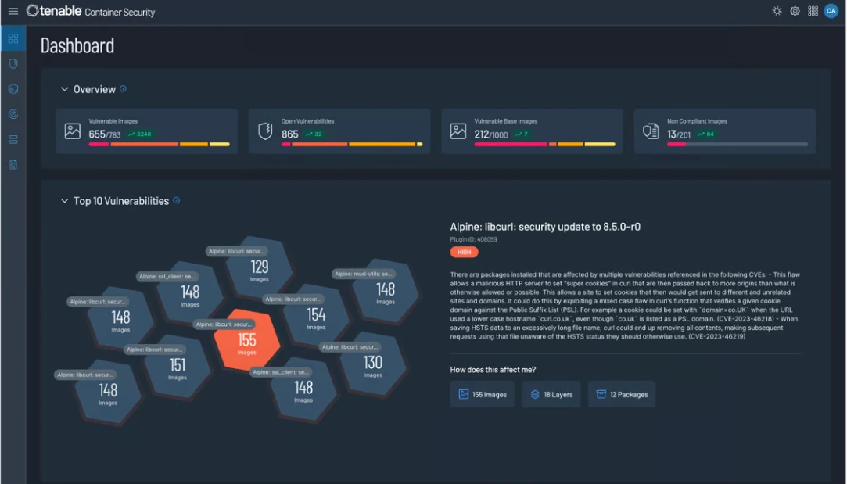This screenshot has height=484, width=847.
Task: Click the Dashboard page heading
Action: point(77,46)
